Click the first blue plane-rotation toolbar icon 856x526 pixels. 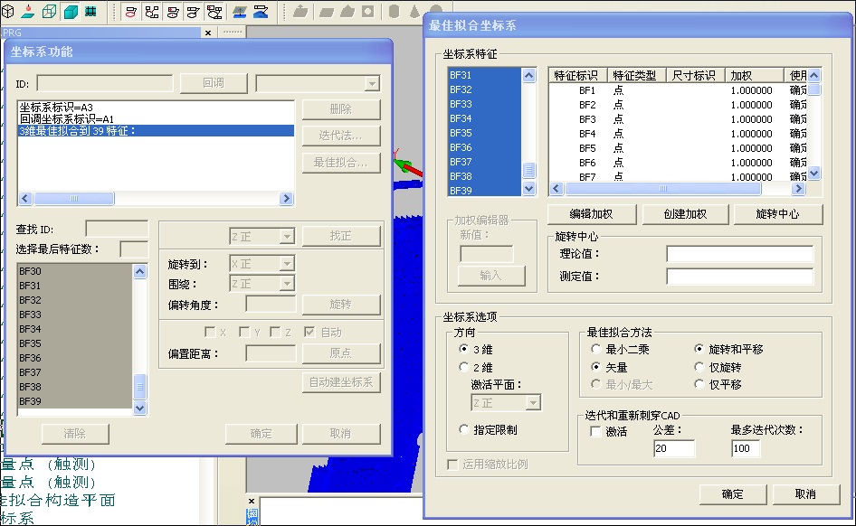click(239, 12)
